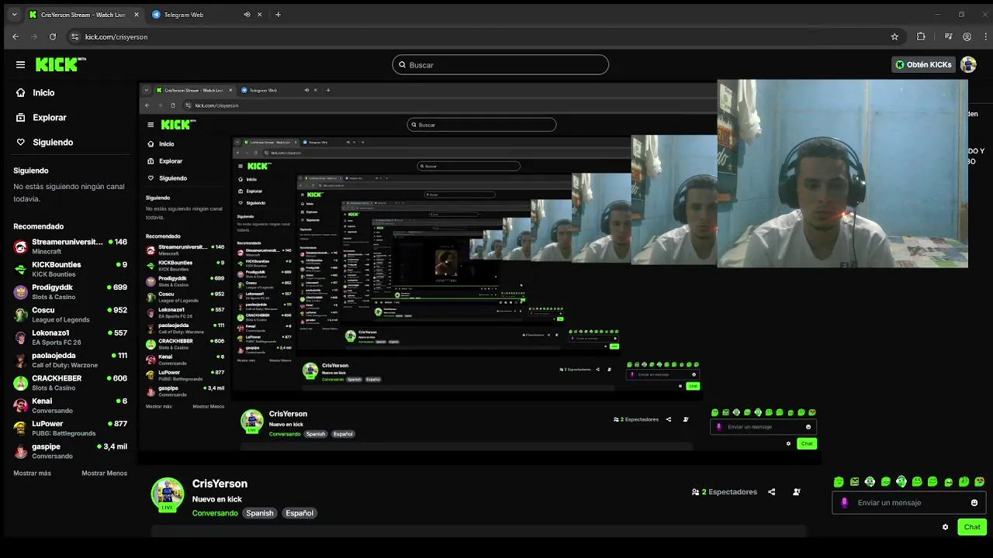Open the Kick user avatar menu
Image resolution: width=993 pixels, height=558 pixels.
(x=968, y=65)
